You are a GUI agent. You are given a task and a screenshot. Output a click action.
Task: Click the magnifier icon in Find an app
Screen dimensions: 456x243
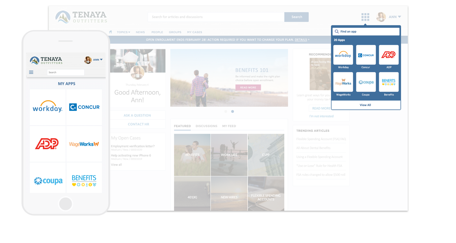click(x=337, y=32)
